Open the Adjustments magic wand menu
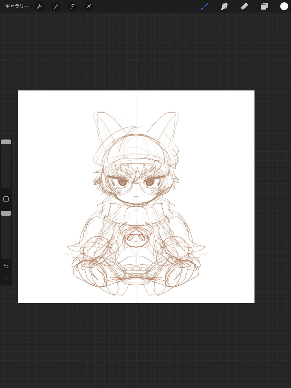This screenshot has height=388, width=291. 56,6
